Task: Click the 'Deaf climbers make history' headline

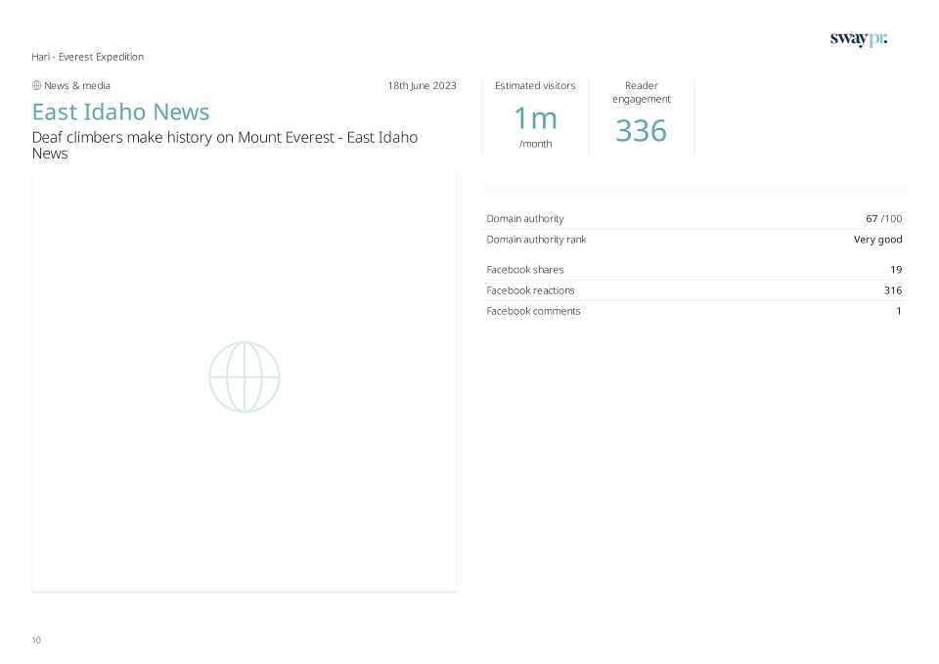Action: (225, 145)
